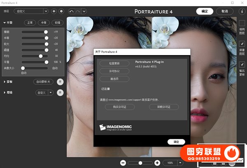
Task: Uncheck the 输出蒙板 checkbox
Action: (x=242, y=65)
